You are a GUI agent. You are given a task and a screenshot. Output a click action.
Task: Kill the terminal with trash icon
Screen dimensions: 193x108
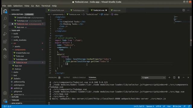tap(179, 77)
